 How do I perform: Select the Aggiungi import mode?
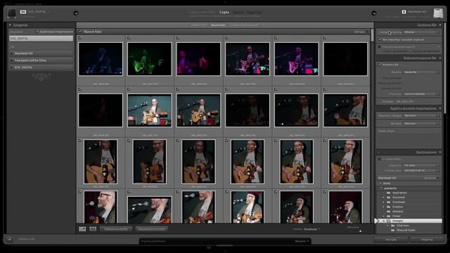pos(254,12)
